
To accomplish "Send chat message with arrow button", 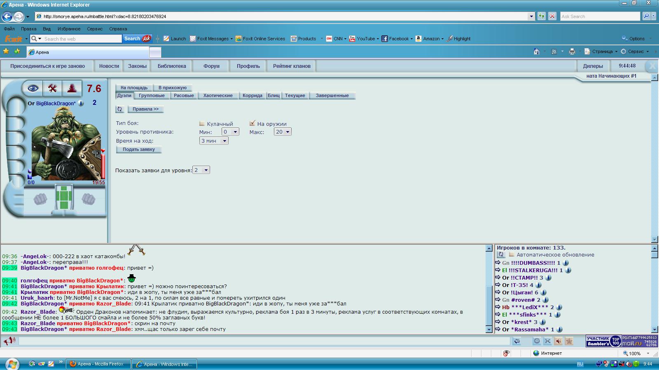I will click(517, 341).
